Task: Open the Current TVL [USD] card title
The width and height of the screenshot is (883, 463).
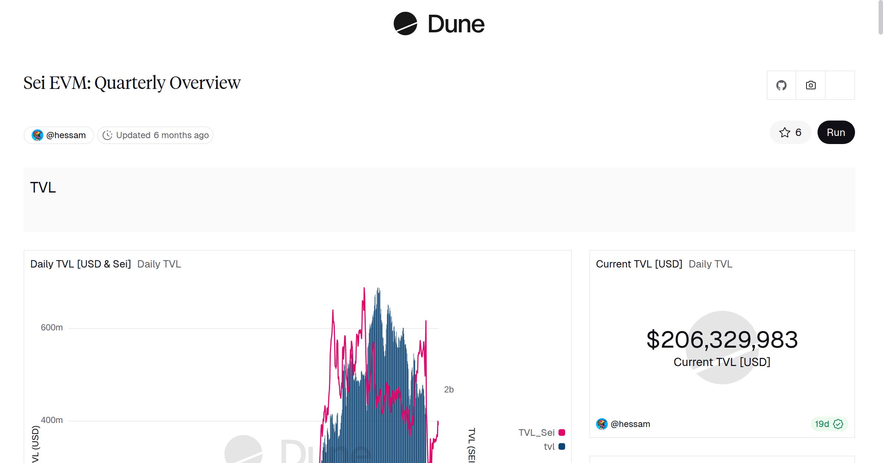Action: tap(639, 264)
